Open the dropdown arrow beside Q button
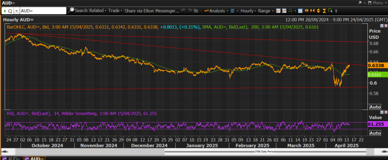Viewport: 388px width, 160px height. 16,11
